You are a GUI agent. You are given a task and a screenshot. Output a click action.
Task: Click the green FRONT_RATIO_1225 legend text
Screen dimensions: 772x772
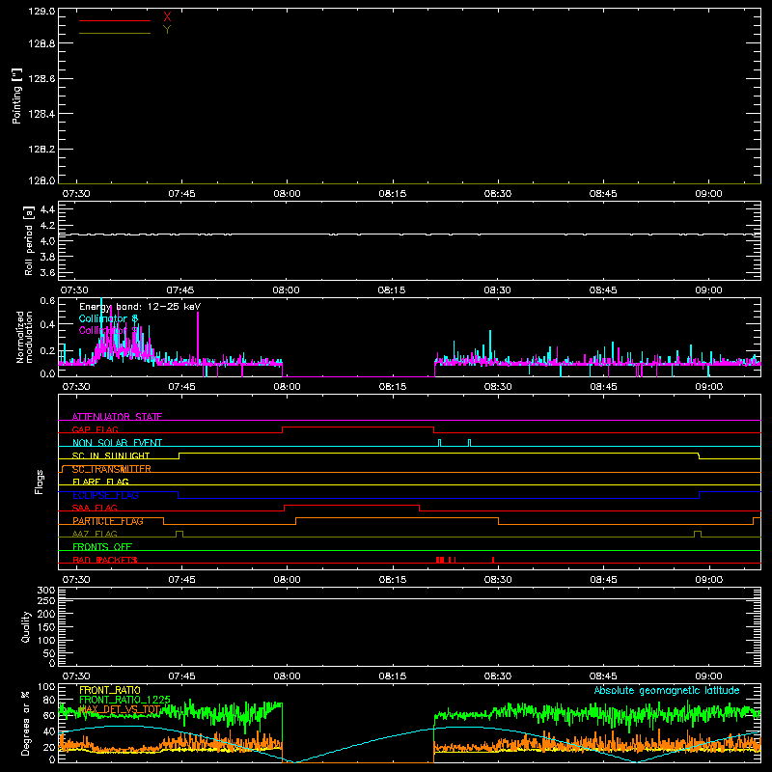[125, 700]
